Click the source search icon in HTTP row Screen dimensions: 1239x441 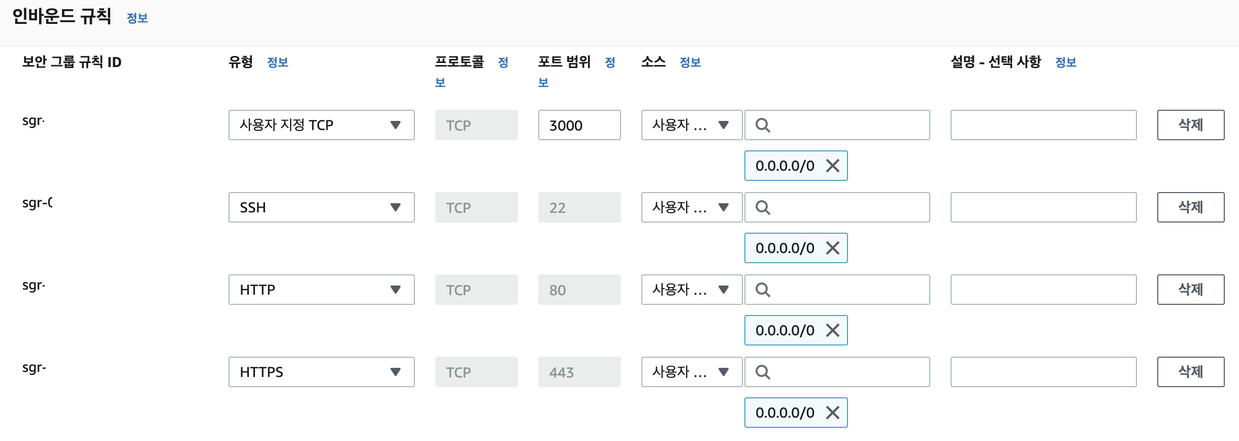click(x=763, y=290)
